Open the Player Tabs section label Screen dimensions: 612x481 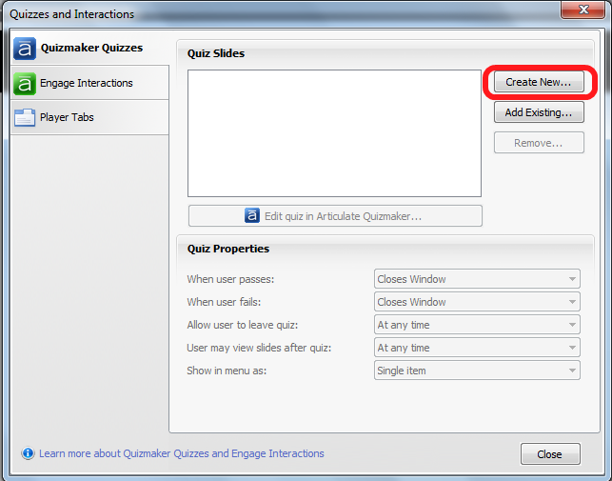67,117
